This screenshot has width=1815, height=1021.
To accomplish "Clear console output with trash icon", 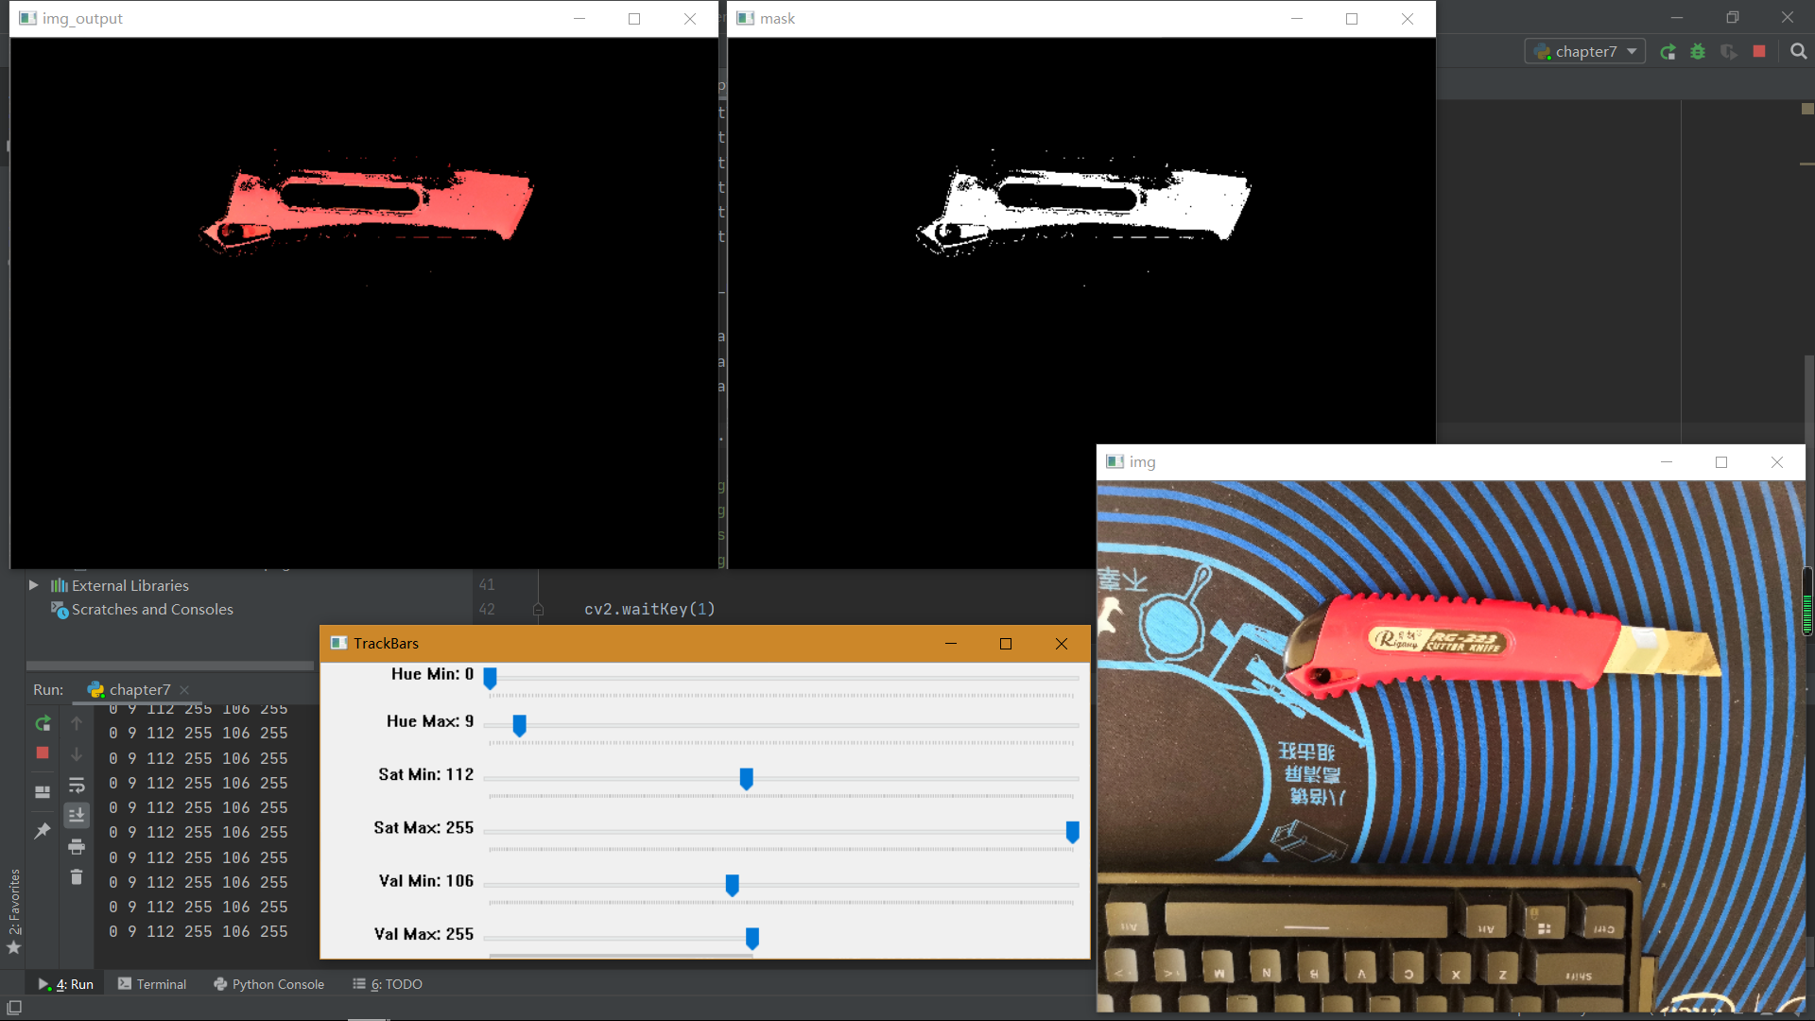I will coord(77,877).
